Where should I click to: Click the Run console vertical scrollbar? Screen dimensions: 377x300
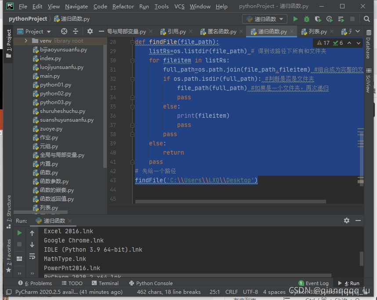pos(362,258)
